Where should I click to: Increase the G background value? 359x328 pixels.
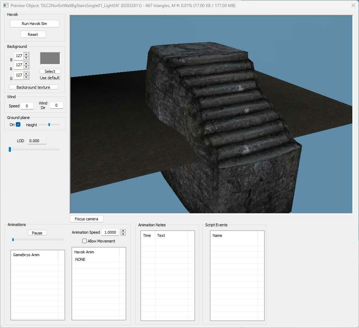point(26,74)
